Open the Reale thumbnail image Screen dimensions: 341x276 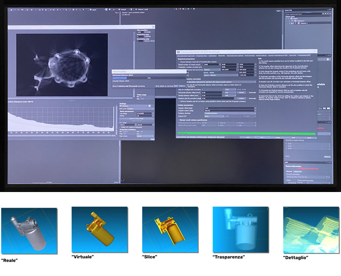pyautogui.click(x=29, y=231)
